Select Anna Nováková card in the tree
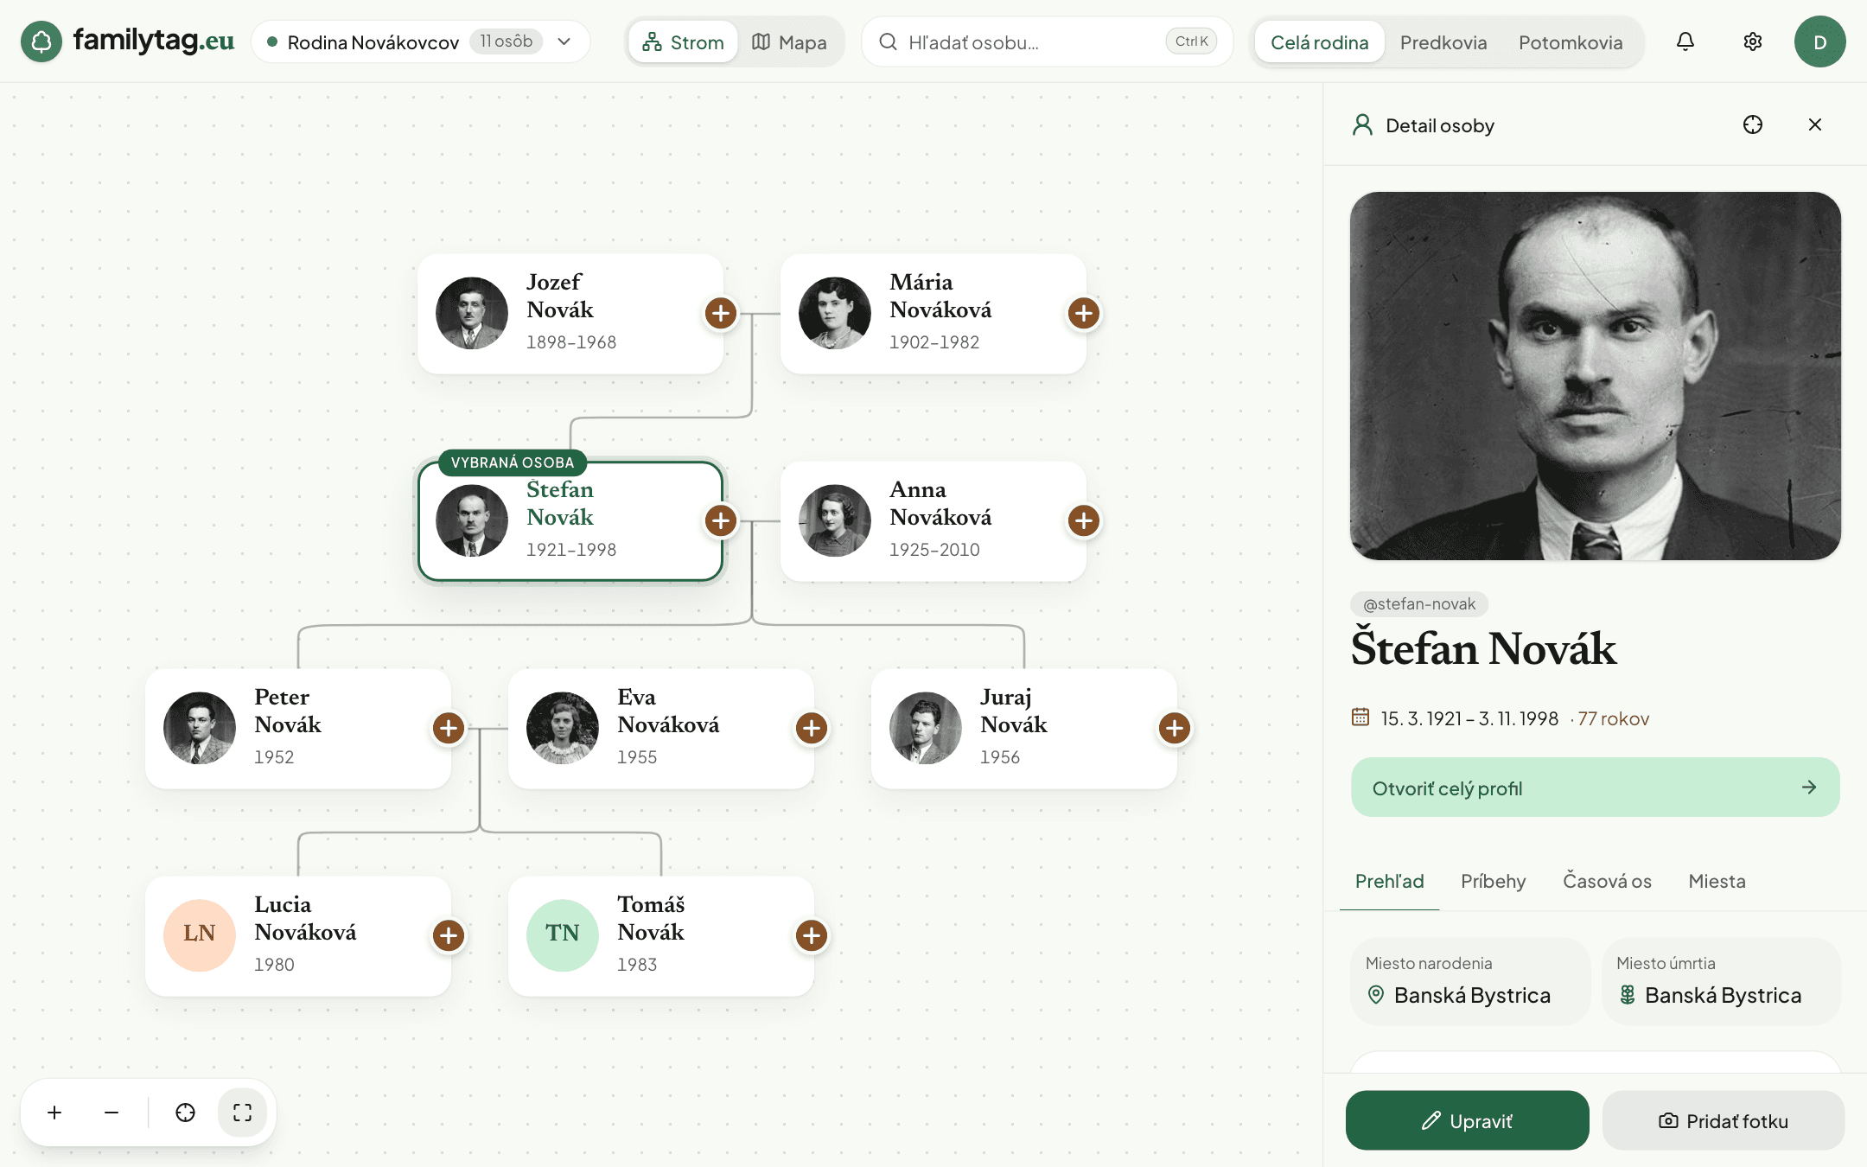The width and height of the screenshot is (1867, 1167). coord(933,520)
